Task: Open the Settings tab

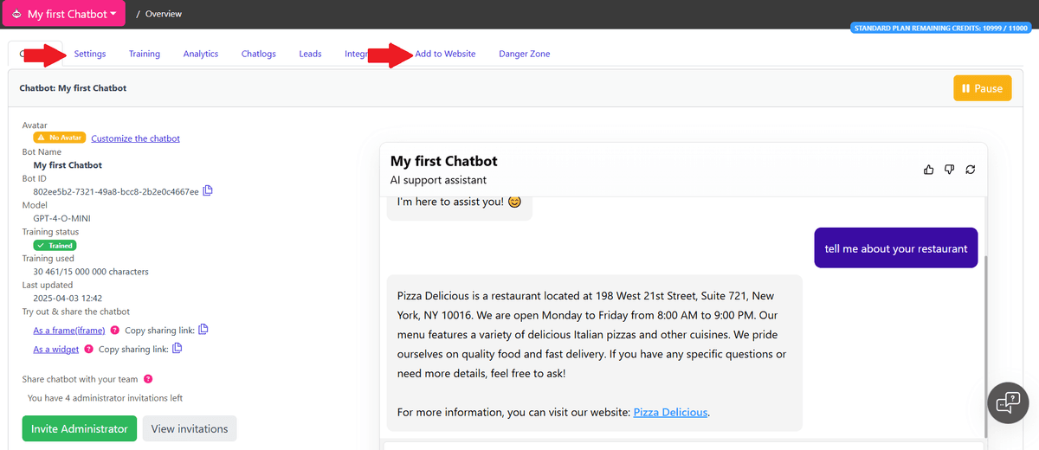Action: click(x=90, y=54)
